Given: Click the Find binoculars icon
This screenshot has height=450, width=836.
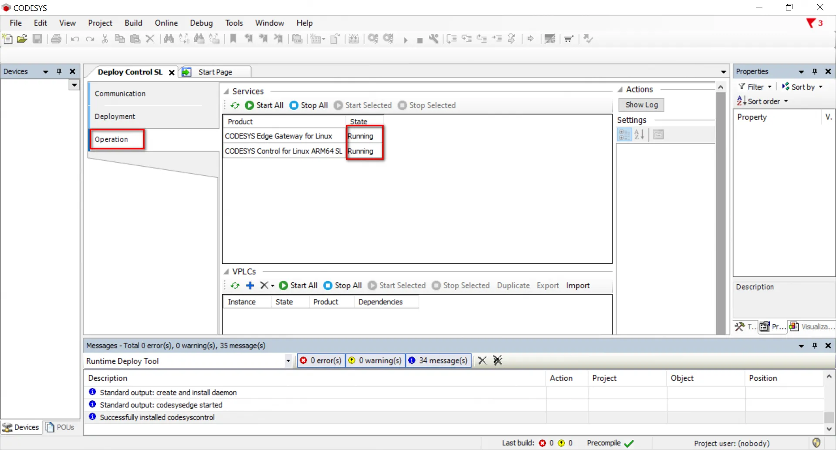Looking at the screenshot, I should [169, 39].
